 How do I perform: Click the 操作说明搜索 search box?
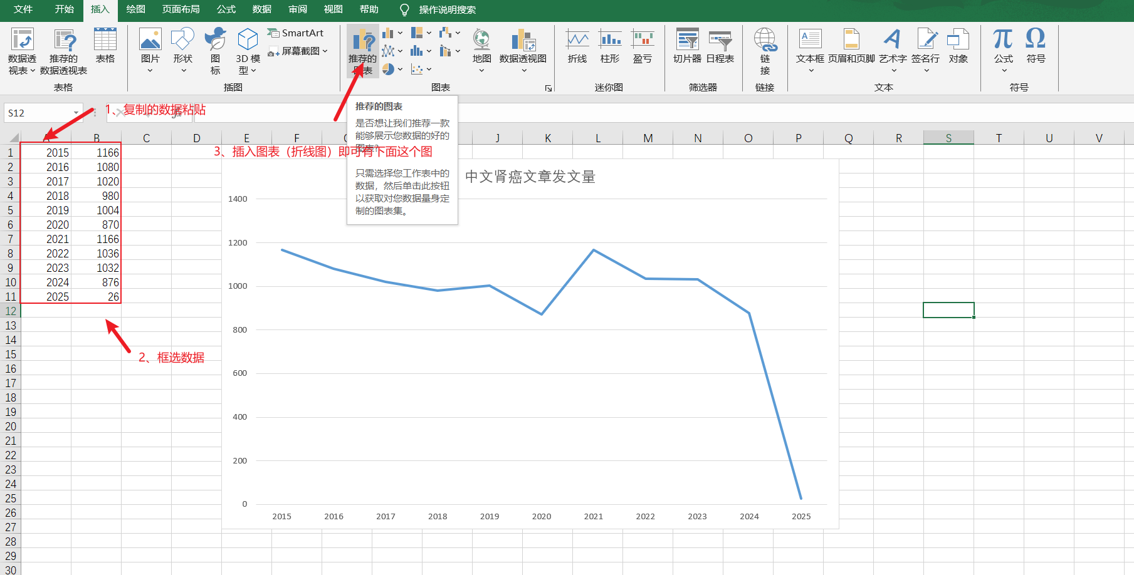(x=447, y=9)
